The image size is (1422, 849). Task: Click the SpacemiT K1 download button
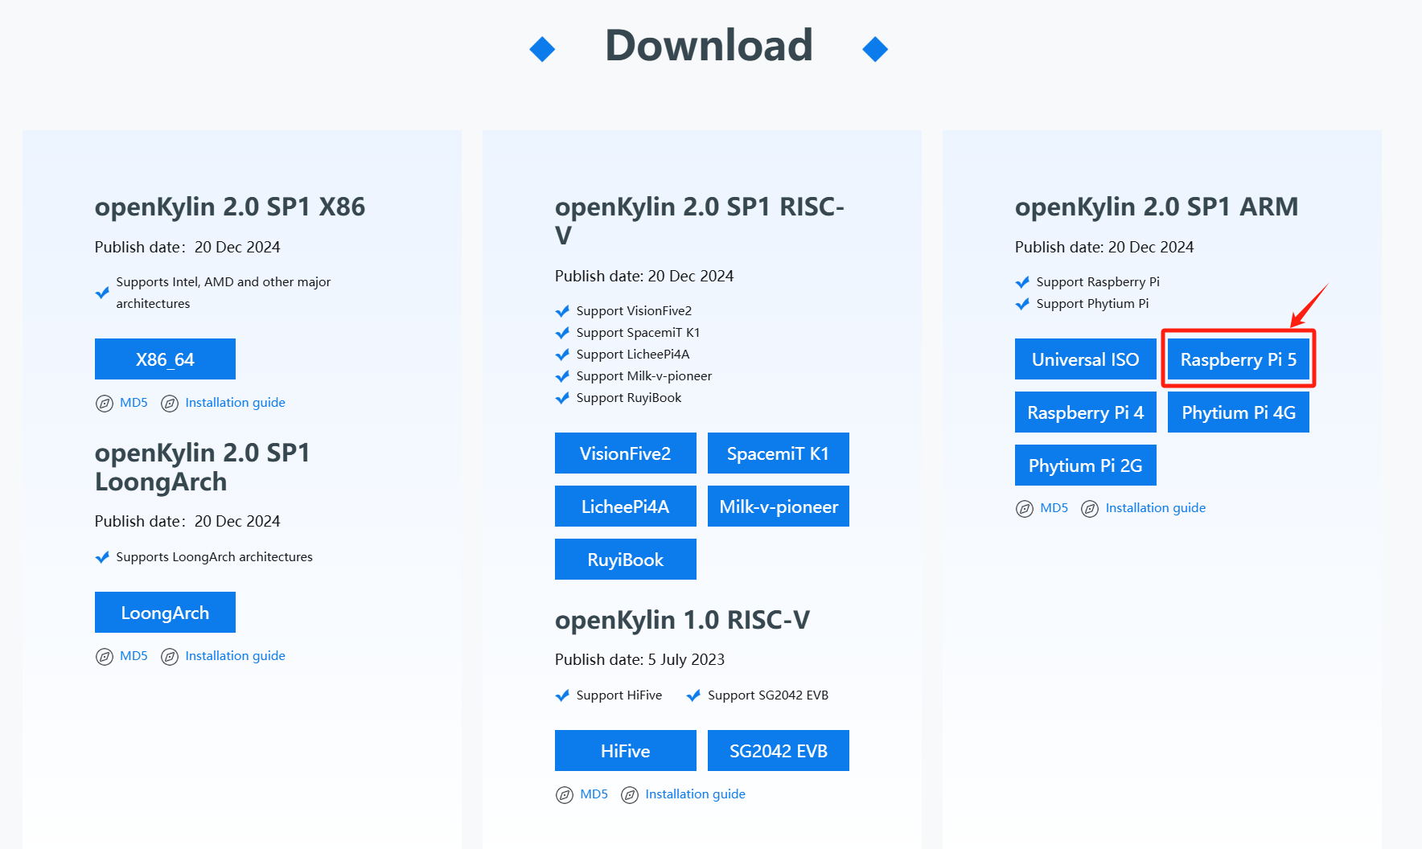[778, 453]
